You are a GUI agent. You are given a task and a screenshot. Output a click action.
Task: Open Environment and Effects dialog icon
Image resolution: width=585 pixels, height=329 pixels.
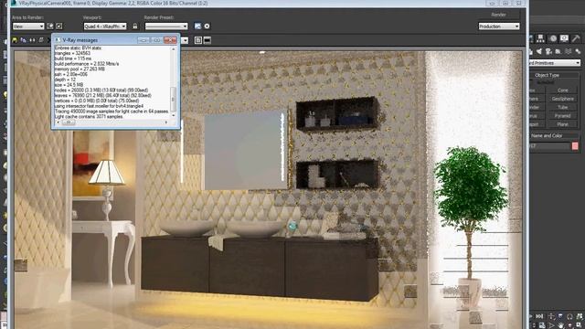pyautogui.click(x=207, y=27)
